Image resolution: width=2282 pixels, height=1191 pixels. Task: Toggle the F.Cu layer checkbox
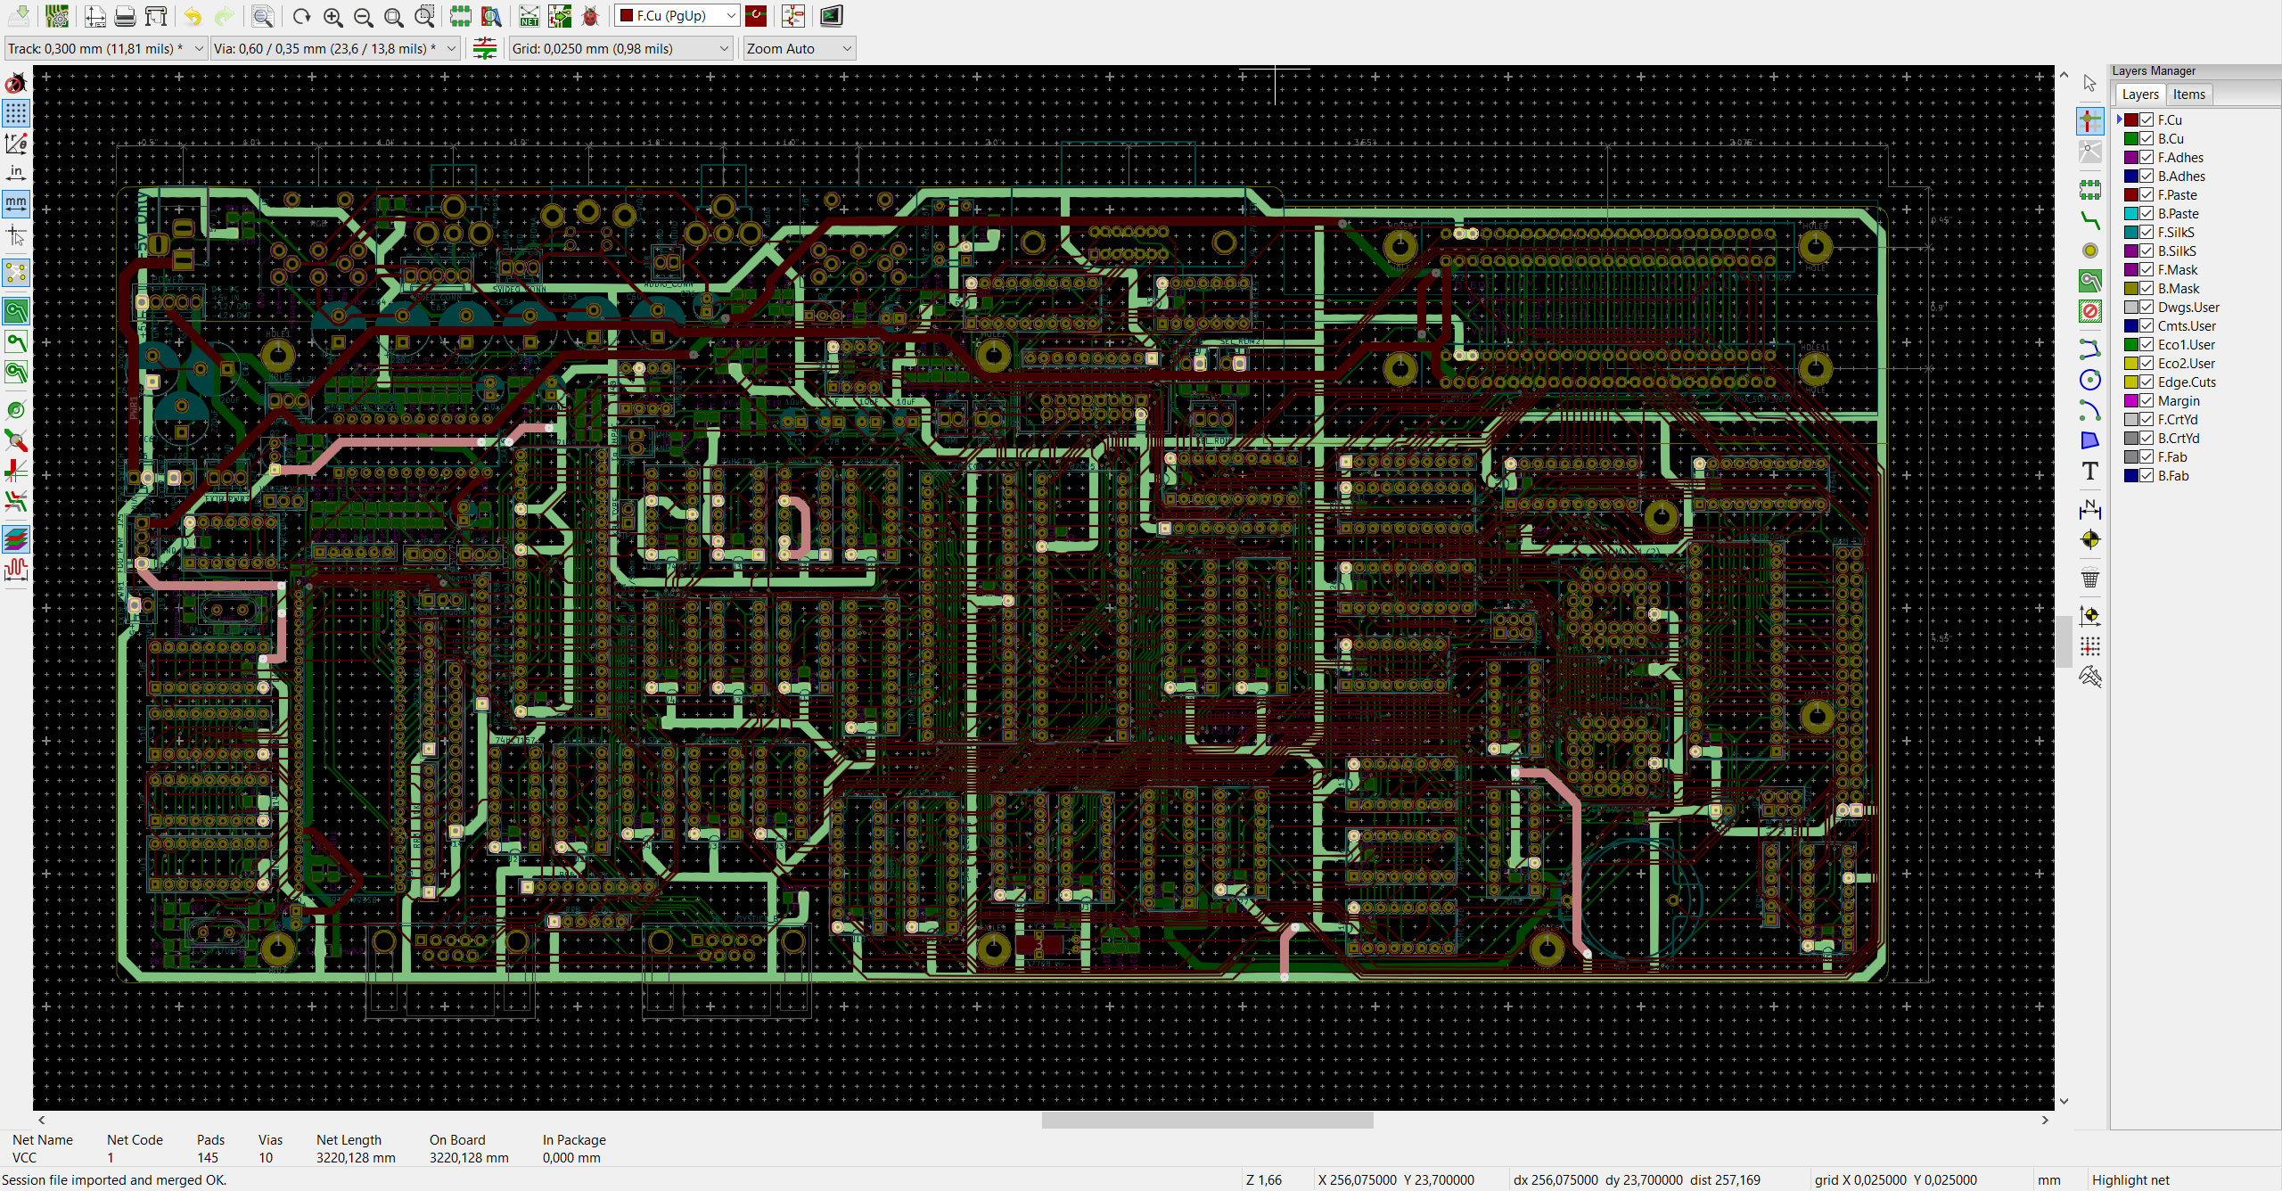[2147, 119]
